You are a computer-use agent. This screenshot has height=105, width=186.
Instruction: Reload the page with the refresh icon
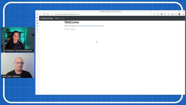click(x=44, y=14)
